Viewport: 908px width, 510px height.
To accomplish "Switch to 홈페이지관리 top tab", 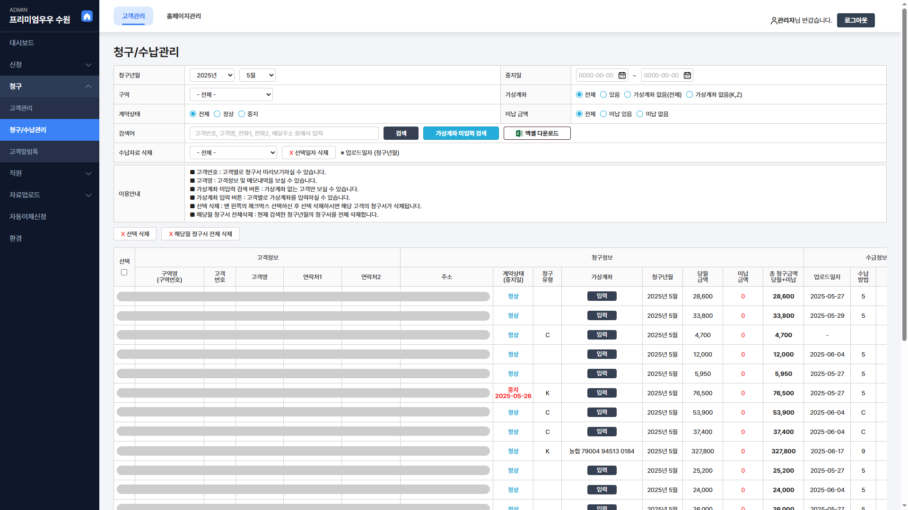I will click(183, 16).
